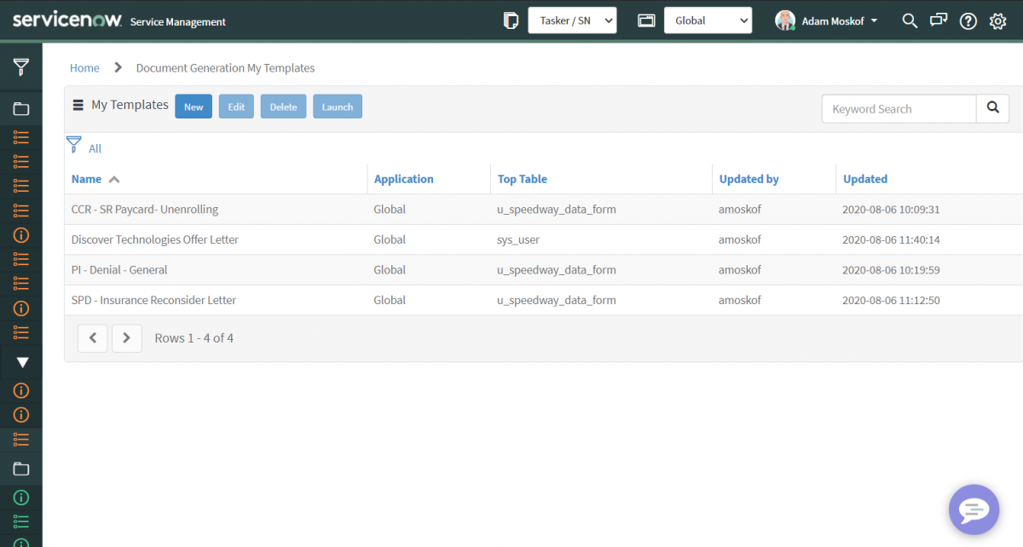Open the Global application scope dropdown
Viewport: 1023px width, 547px height.
708,20
